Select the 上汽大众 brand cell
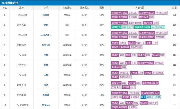This screenshot has width=180, height=109. (x=21, y=65)
